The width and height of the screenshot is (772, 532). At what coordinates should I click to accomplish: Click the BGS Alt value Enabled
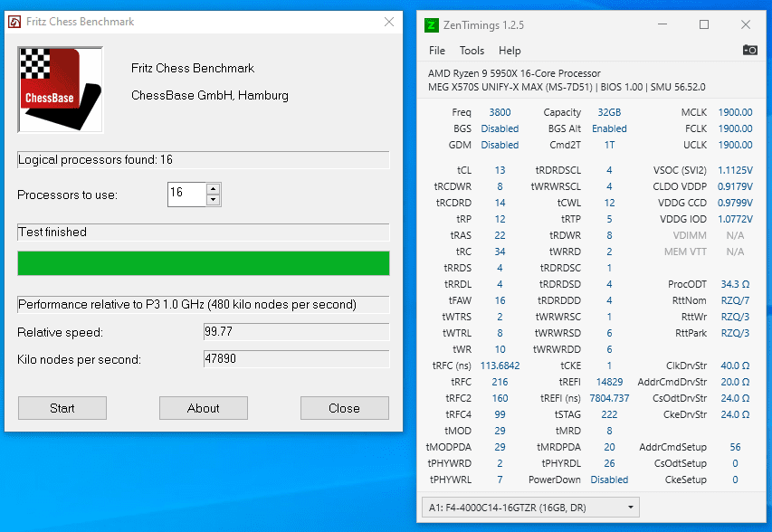tap(609, 128)
